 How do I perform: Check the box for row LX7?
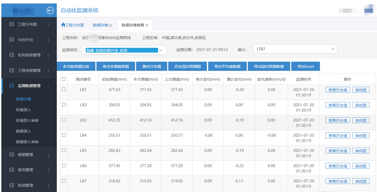[x=64, y=181]
